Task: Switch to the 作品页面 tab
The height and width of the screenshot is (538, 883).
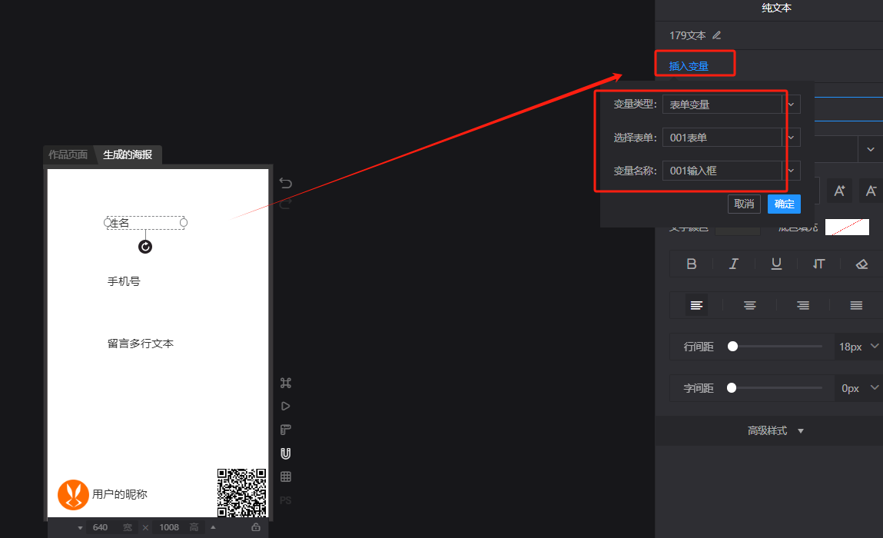Action: 68,154
